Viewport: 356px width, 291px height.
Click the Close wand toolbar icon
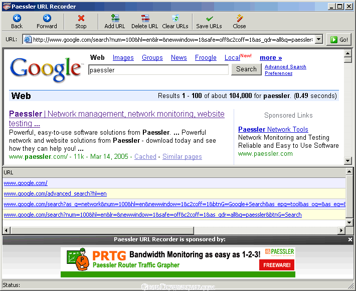click(240, 18)
